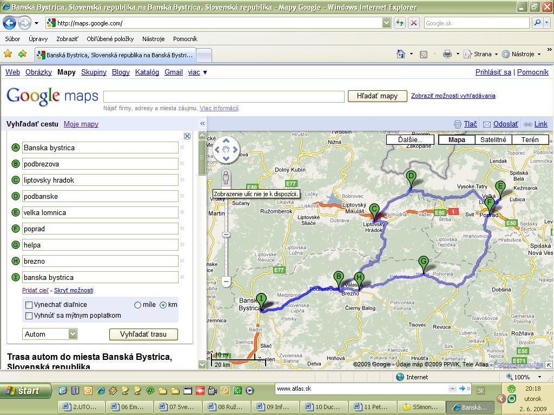This screenshot has width=554, height=415.
Task: Switch to the Satelitné map view
Action: (x=493, y=139)
